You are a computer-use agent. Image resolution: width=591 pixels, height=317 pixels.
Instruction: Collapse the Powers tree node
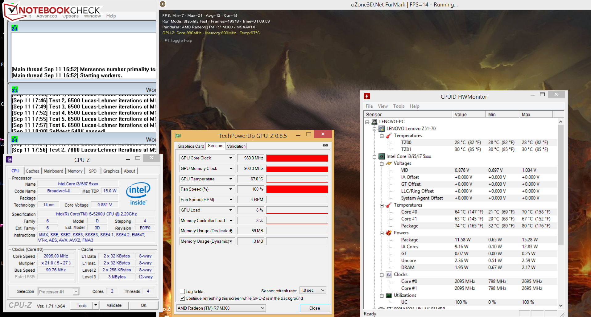382,233
